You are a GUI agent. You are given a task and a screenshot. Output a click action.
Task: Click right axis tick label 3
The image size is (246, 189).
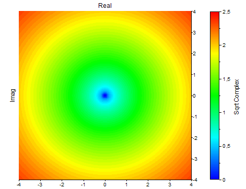pyautogui.click(x=194, y=33)
